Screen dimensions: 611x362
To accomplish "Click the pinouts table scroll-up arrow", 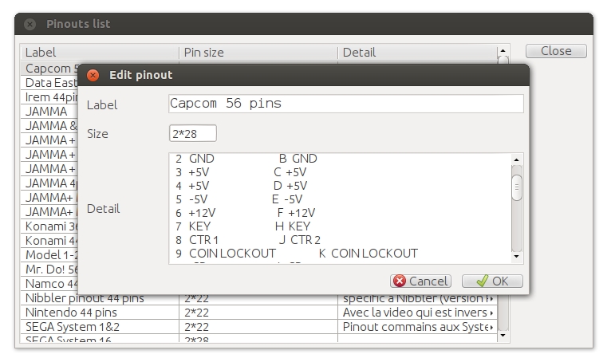I will (503, 51).
